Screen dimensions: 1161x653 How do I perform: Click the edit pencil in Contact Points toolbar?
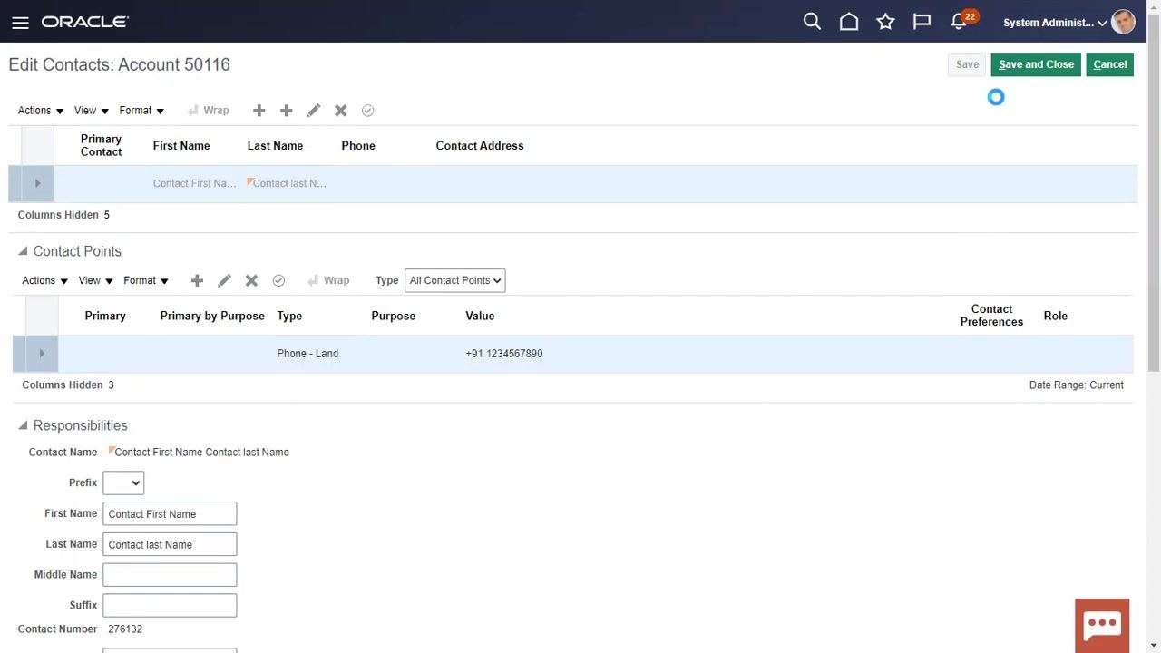[224, 280]
